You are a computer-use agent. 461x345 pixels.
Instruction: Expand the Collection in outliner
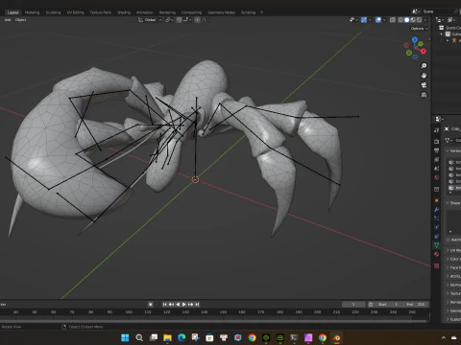442,34
